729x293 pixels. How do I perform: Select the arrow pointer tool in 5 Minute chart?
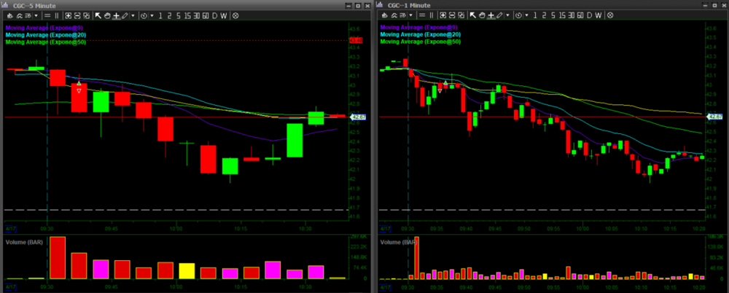(x=98, y=15)
